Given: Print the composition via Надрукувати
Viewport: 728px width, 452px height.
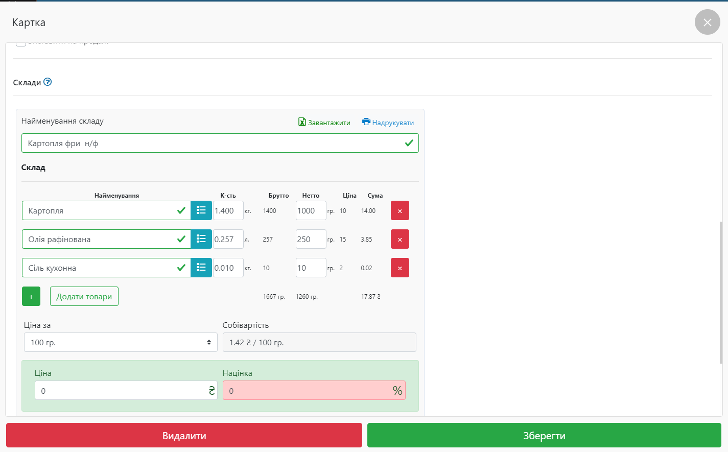Looking at the screenshot, I should pyautogui.click(x=388, y=123).
